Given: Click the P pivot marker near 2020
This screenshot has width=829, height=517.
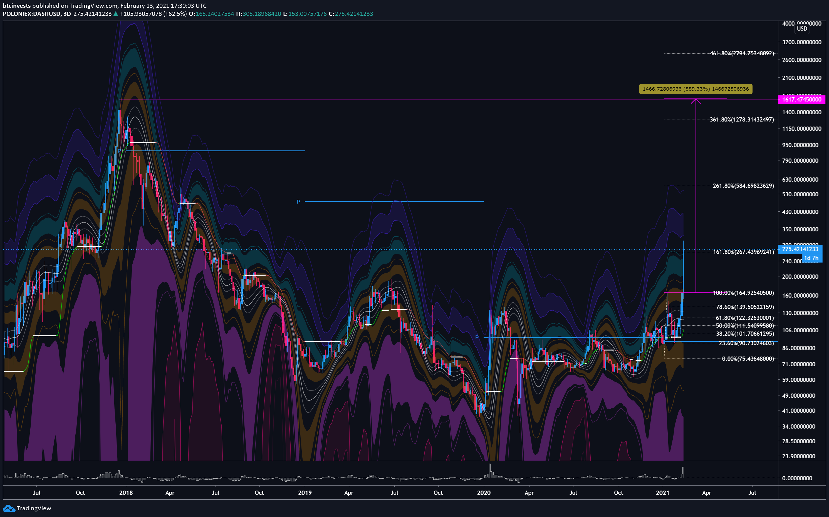Looking at the screenshot, I should click(477, 338).
